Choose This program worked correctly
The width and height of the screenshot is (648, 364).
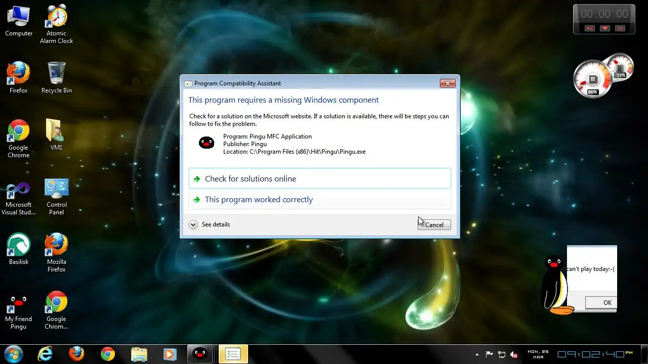pos(319,199)
